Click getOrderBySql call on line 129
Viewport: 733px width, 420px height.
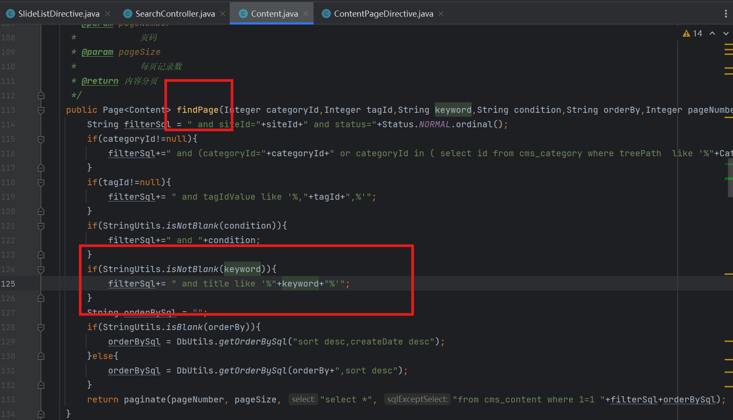click(253, 342)
